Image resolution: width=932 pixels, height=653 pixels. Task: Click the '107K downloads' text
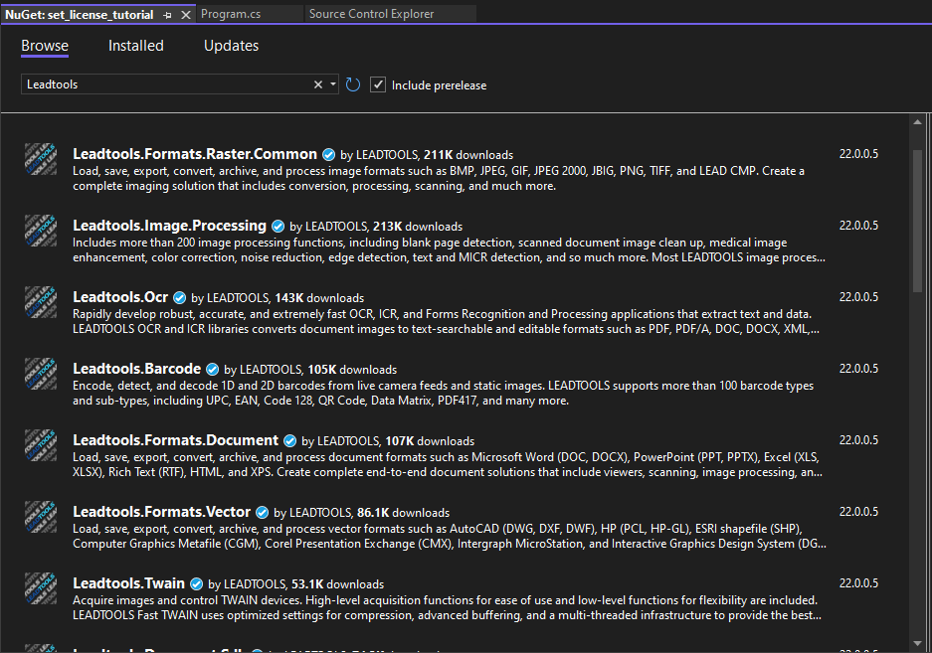coord(430,441)
